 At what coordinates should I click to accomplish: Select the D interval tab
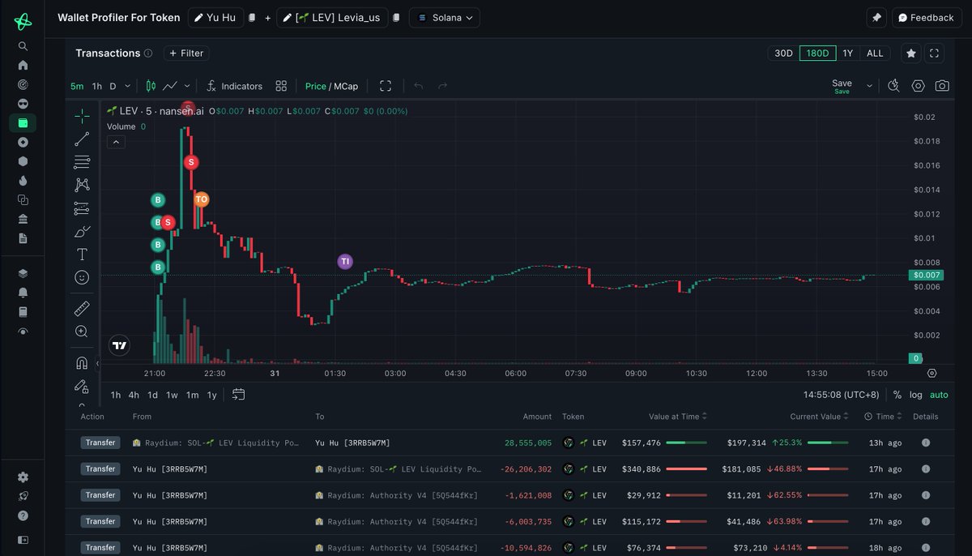pyautogui.click(x=113, y=86)
